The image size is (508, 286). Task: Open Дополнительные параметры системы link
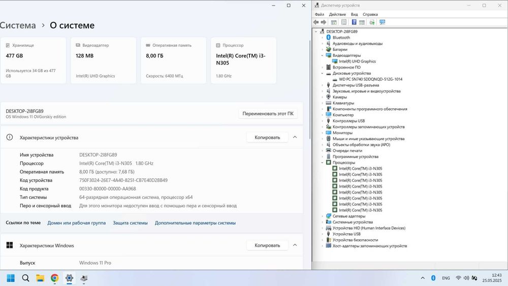tap(195, 223)
